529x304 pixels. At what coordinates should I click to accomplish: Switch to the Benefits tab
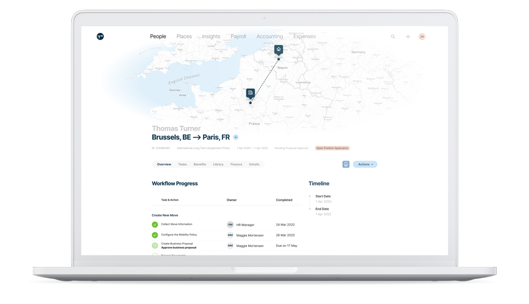[x=199, y=164]
